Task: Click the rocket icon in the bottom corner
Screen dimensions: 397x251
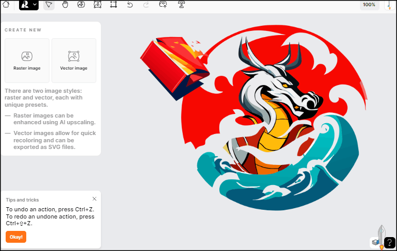Action: (x=382, y=235)
